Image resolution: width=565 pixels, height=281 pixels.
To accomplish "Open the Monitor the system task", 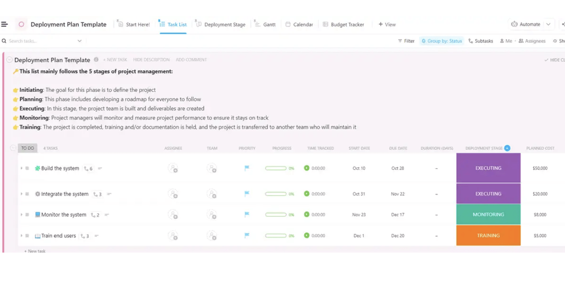I will (64, 215).
